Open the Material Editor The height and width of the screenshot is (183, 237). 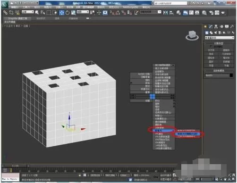point(204,13)
